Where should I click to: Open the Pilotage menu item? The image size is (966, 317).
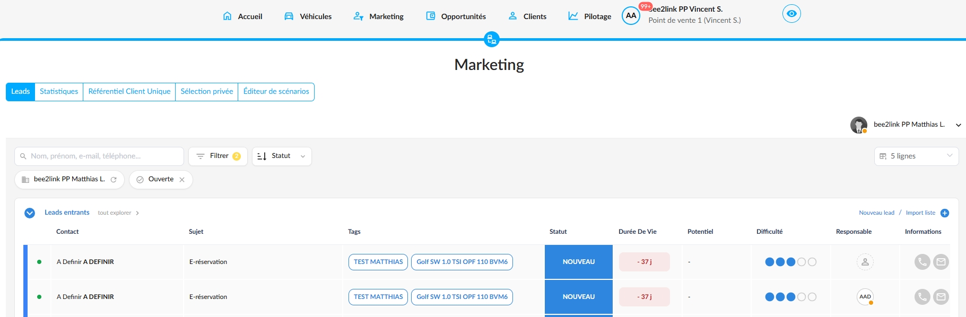coord(589,16)
